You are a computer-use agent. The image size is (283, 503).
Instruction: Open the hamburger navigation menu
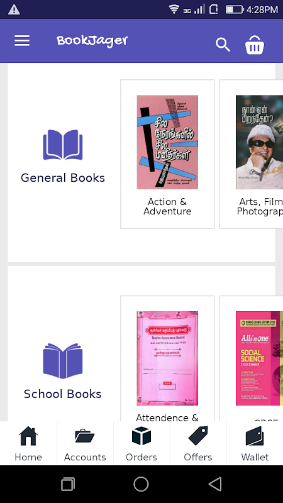[22, 41]
